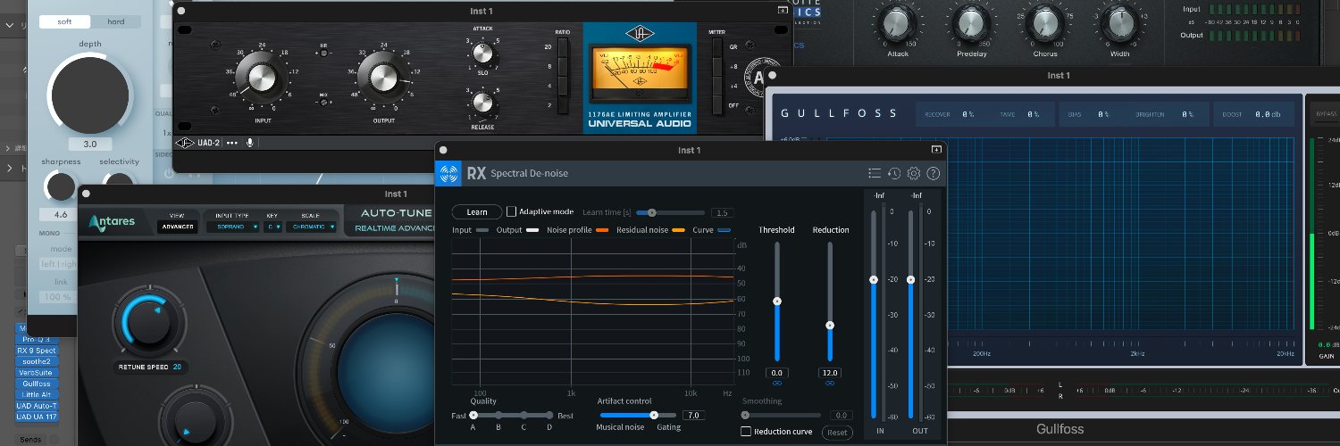
Task: Open the Little Alt plugin slot
Action: click(36, 394)
